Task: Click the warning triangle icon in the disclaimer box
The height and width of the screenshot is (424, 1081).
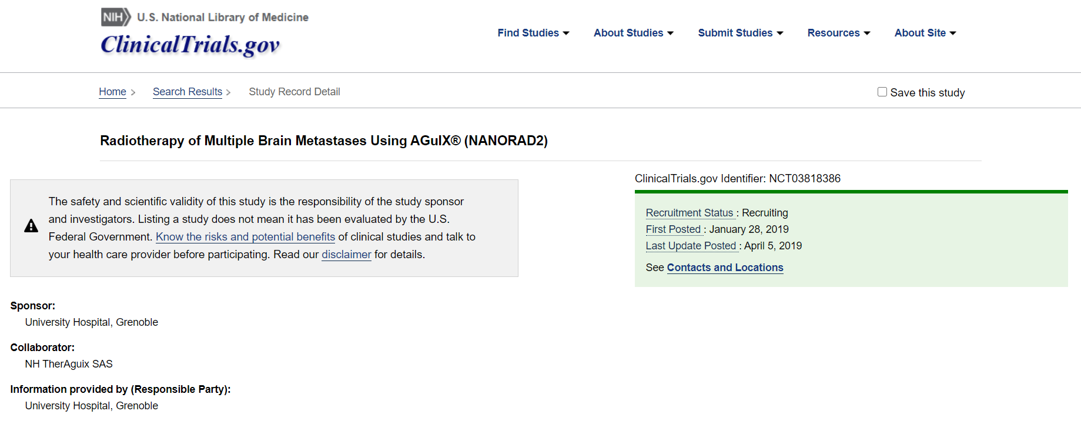Action: 31,226
